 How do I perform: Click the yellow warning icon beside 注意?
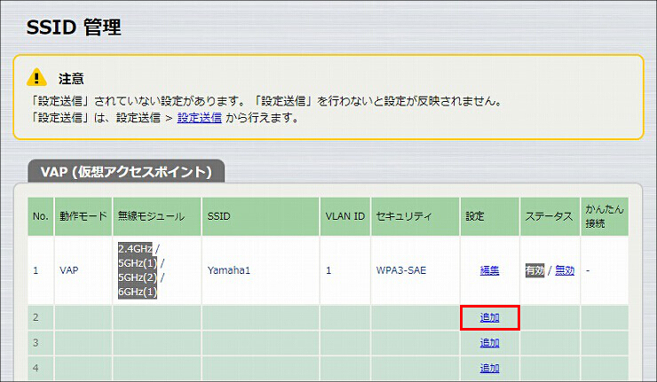click(36, 77)
